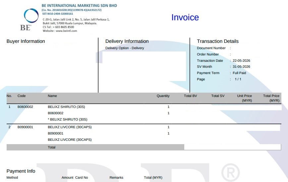The image size is (288, 182).
Task: Click the 'Buyer Information' heading
Action: coord(26,41)
